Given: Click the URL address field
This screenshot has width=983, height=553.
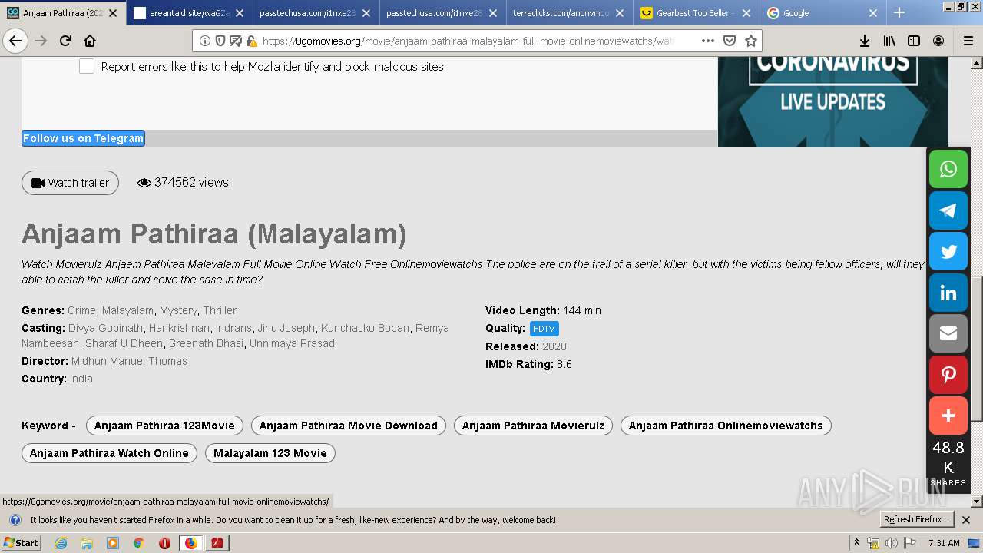Looking at the screenshot, I should (x=468, y=41).
